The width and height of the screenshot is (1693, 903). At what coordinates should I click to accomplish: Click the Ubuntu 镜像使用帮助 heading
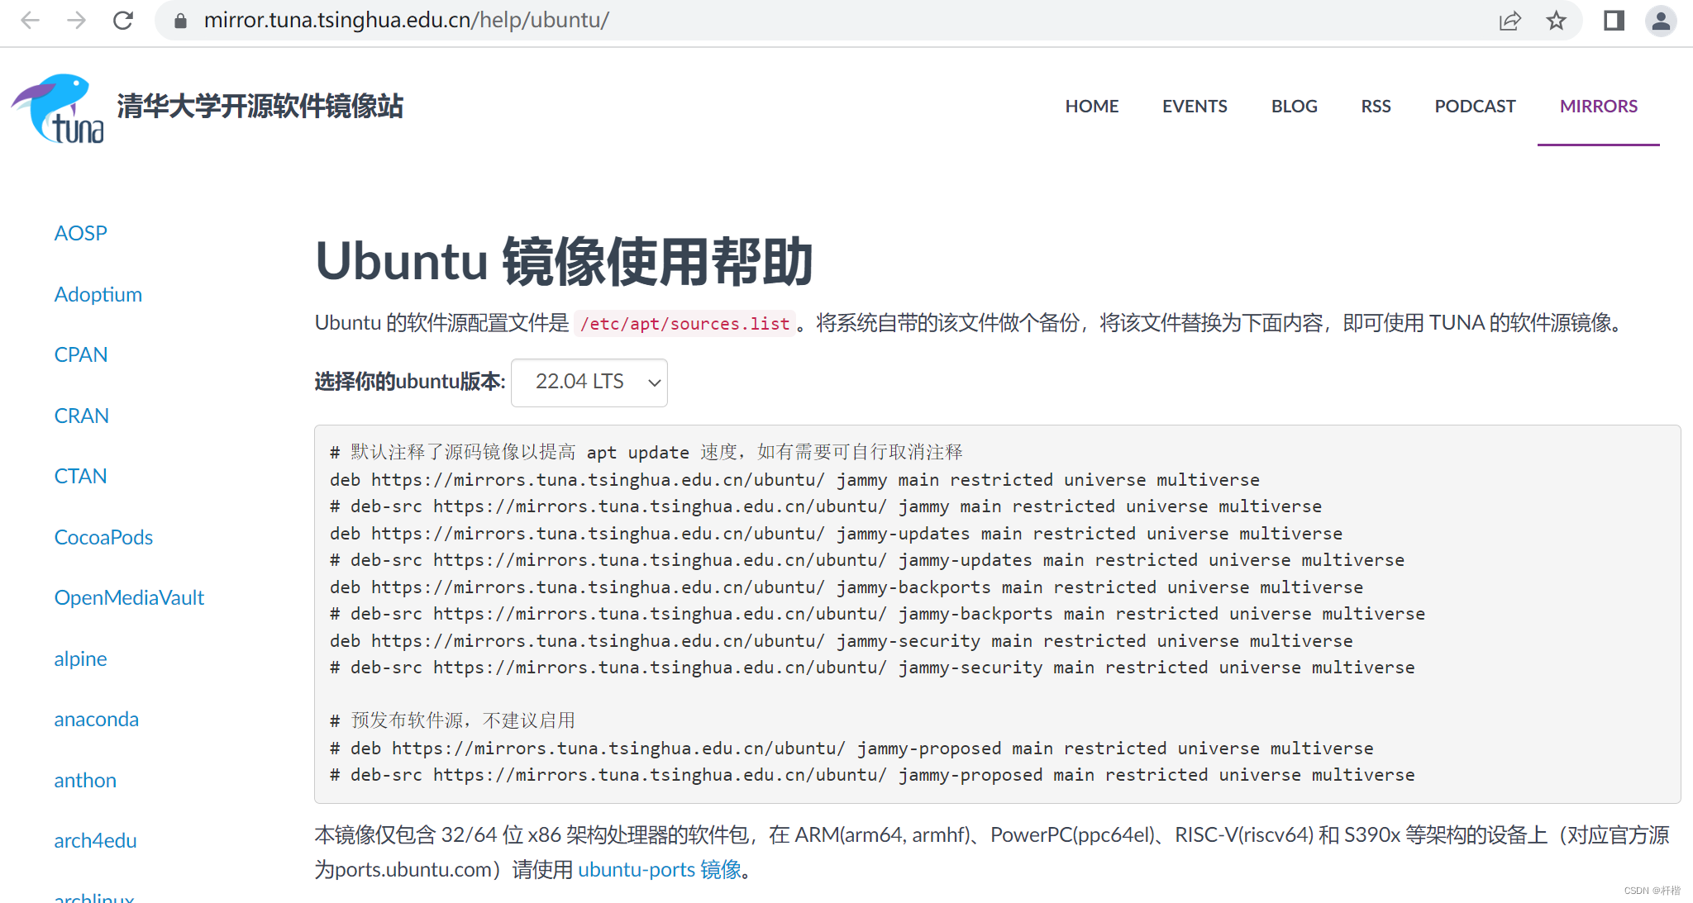pyautogui.click(x=564, y=262)
